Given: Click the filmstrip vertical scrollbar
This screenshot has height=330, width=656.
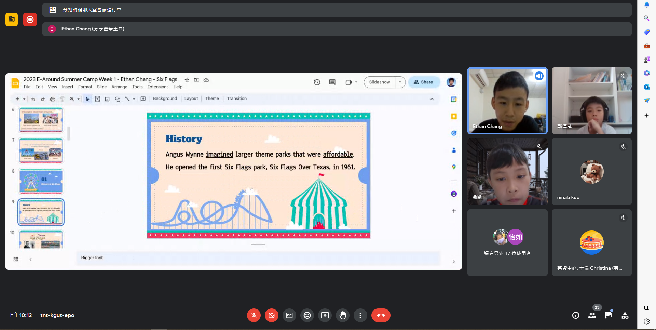Looking at the screenshot, I should click(x=69, y=133).
